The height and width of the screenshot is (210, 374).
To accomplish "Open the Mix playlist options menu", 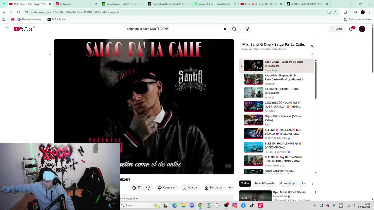I will (312, 55).
